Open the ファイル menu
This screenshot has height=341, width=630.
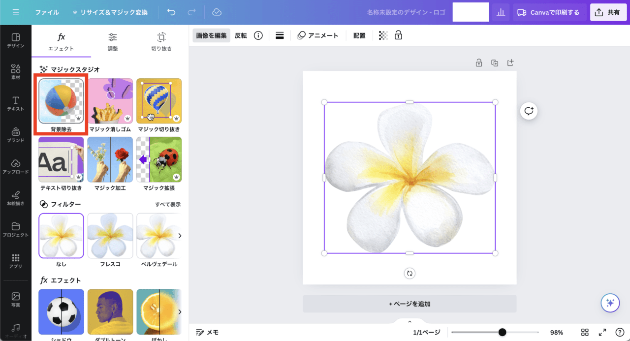click(x=47, y=12)
